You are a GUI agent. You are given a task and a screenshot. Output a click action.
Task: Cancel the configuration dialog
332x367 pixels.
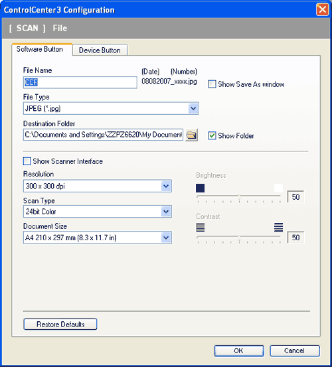[295, 350]
